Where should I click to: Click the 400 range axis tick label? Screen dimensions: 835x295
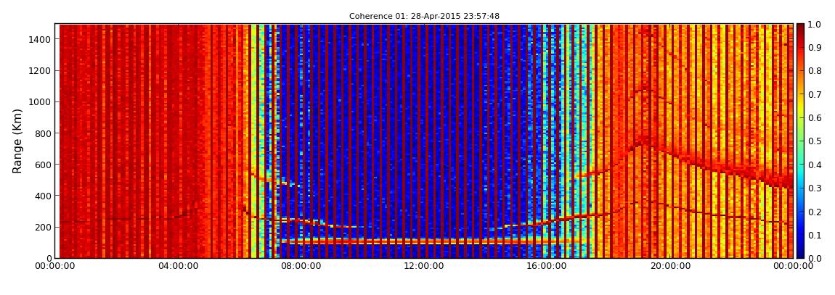click(x=43, y=196)
